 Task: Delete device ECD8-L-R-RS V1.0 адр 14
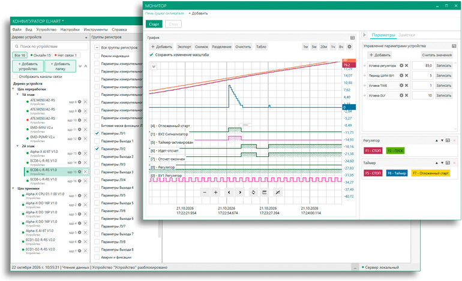[85, 162]
